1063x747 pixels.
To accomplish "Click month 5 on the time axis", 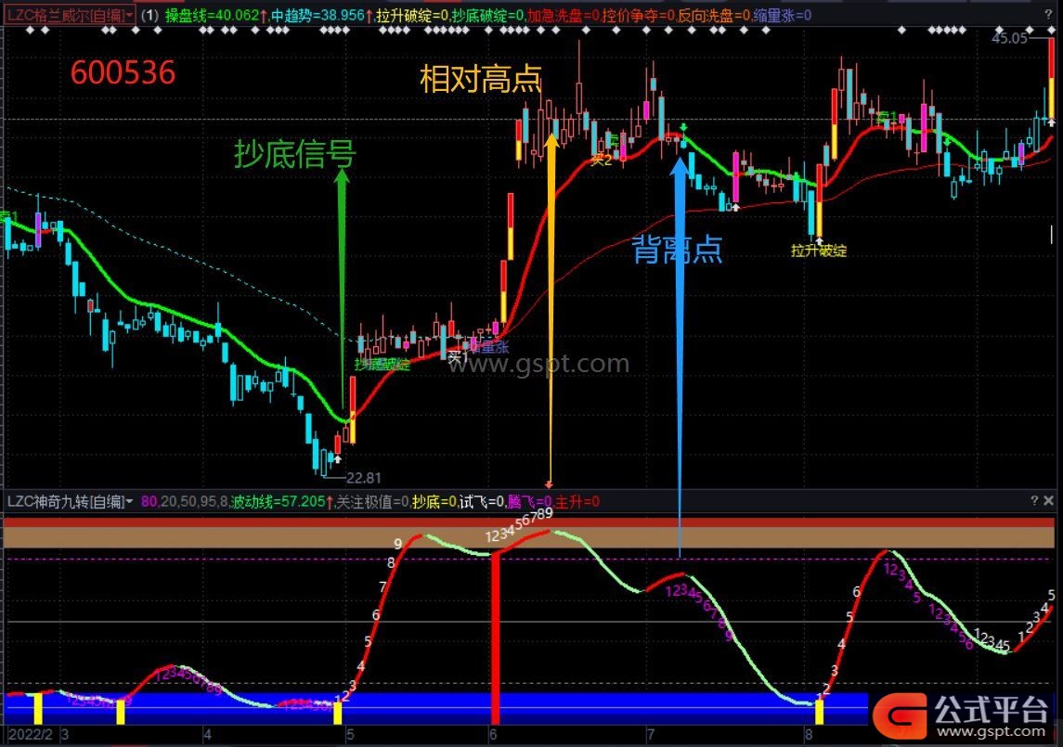I will (x=350, y=734).
